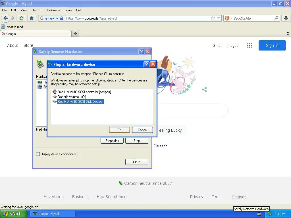The height and width of the screenshot is (218, 291).
Task: Go to the browser Home page
Action: 32,18
